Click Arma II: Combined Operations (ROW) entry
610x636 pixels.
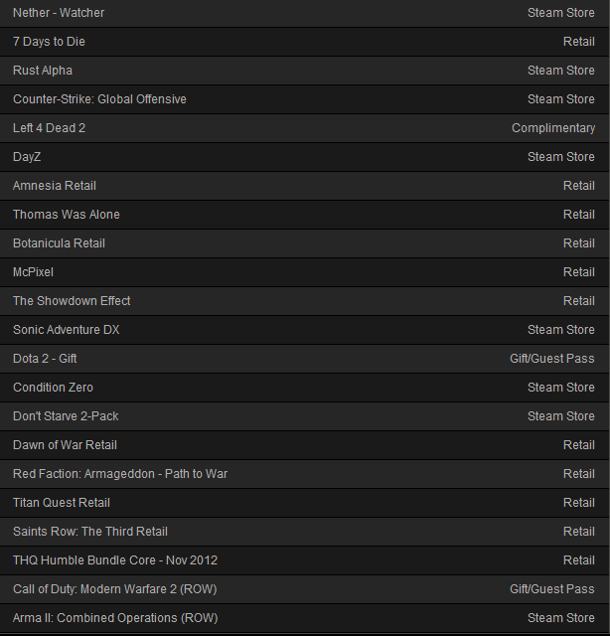(x=115, y=618)
